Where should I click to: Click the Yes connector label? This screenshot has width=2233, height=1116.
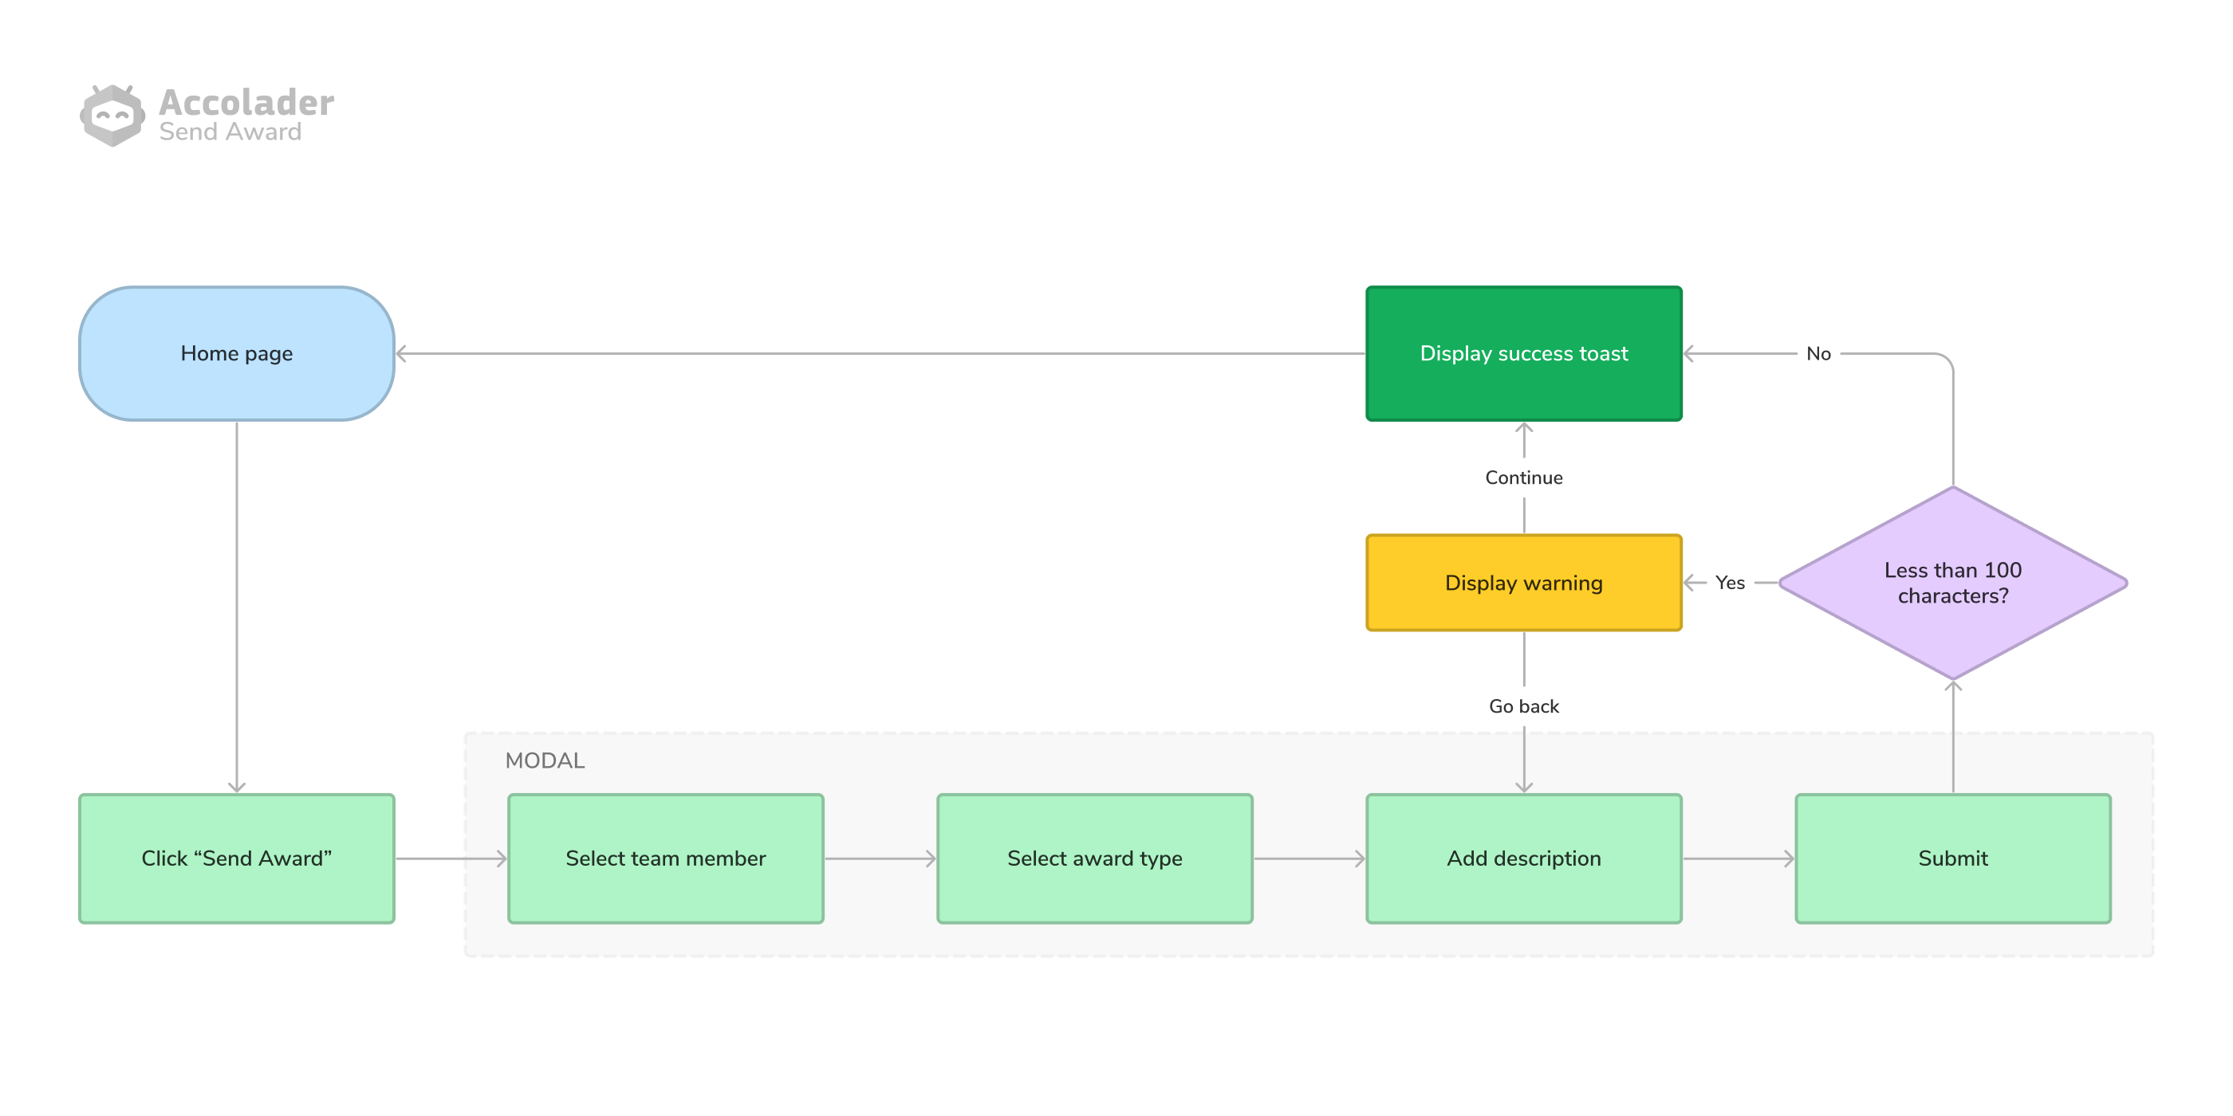pyautogui.click(x=1729, y=582)
